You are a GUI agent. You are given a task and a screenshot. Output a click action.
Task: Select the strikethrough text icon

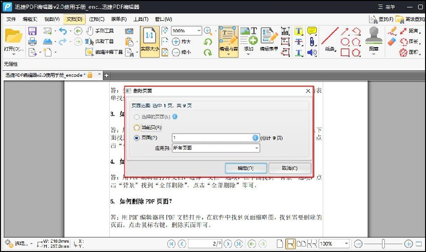click(x=299, y=42)
